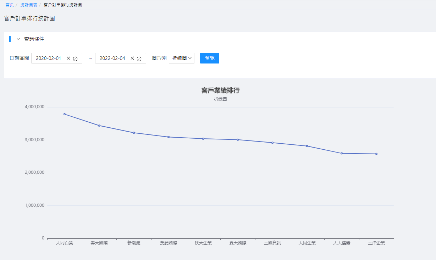The width and height of the screenshot is (436, 260).
Task: Pick the 秋天企業 point on line chart
Action: tap(203, 139)
